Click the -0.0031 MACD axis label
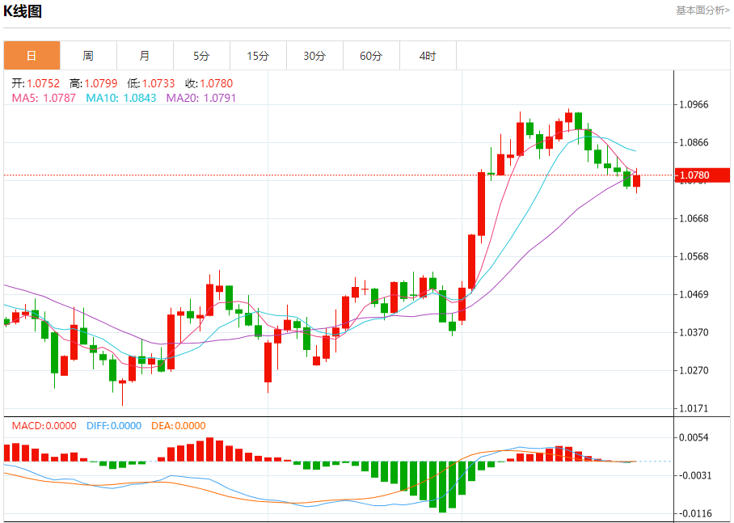This screenshot has width=734, height=523. pos(694,475)
